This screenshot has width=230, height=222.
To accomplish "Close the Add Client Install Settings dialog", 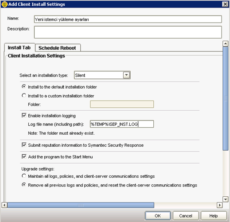I will pyautogui.click(x=225, y=4).
